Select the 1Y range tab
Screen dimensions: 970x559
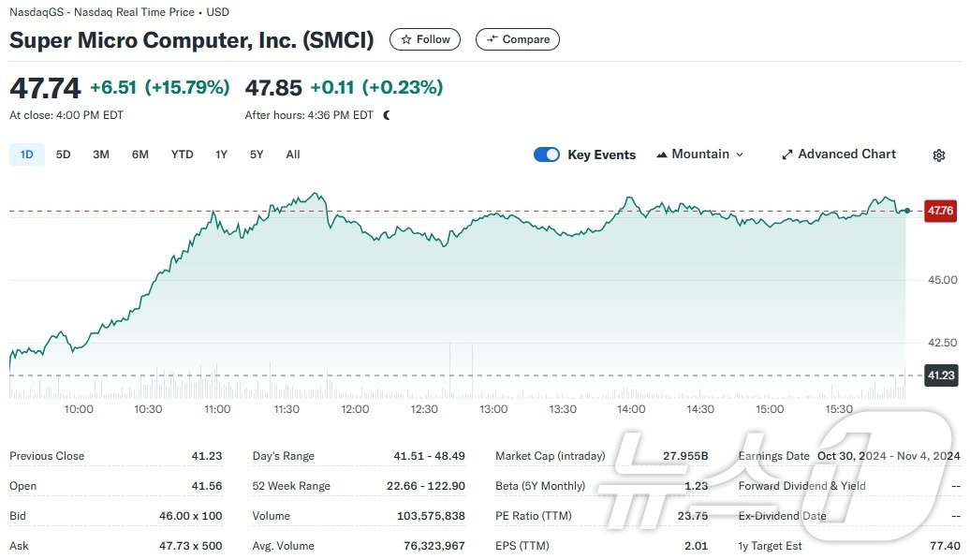pos(221,154)
